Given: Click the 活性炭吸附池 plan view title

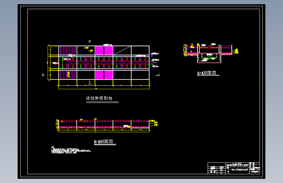Looking at the screenshot, I should point(99,98).
